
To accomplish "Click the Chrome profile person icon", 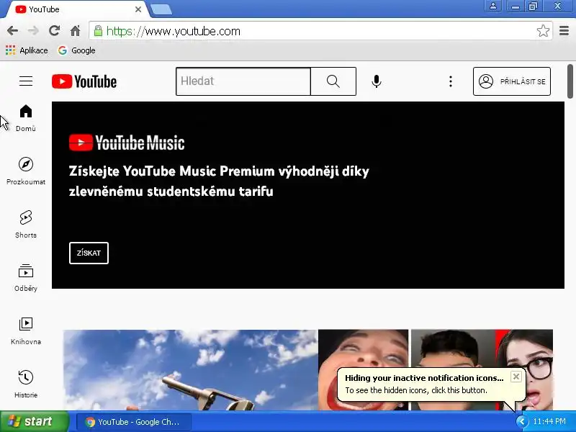I will [493, 6].
